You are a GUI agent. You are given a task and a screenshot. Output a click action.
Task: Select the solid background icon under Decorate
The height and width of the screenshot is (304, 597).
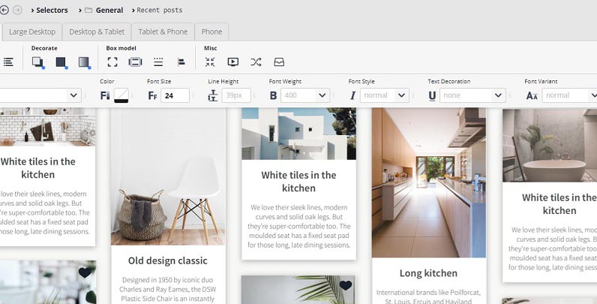pos(61,62)
